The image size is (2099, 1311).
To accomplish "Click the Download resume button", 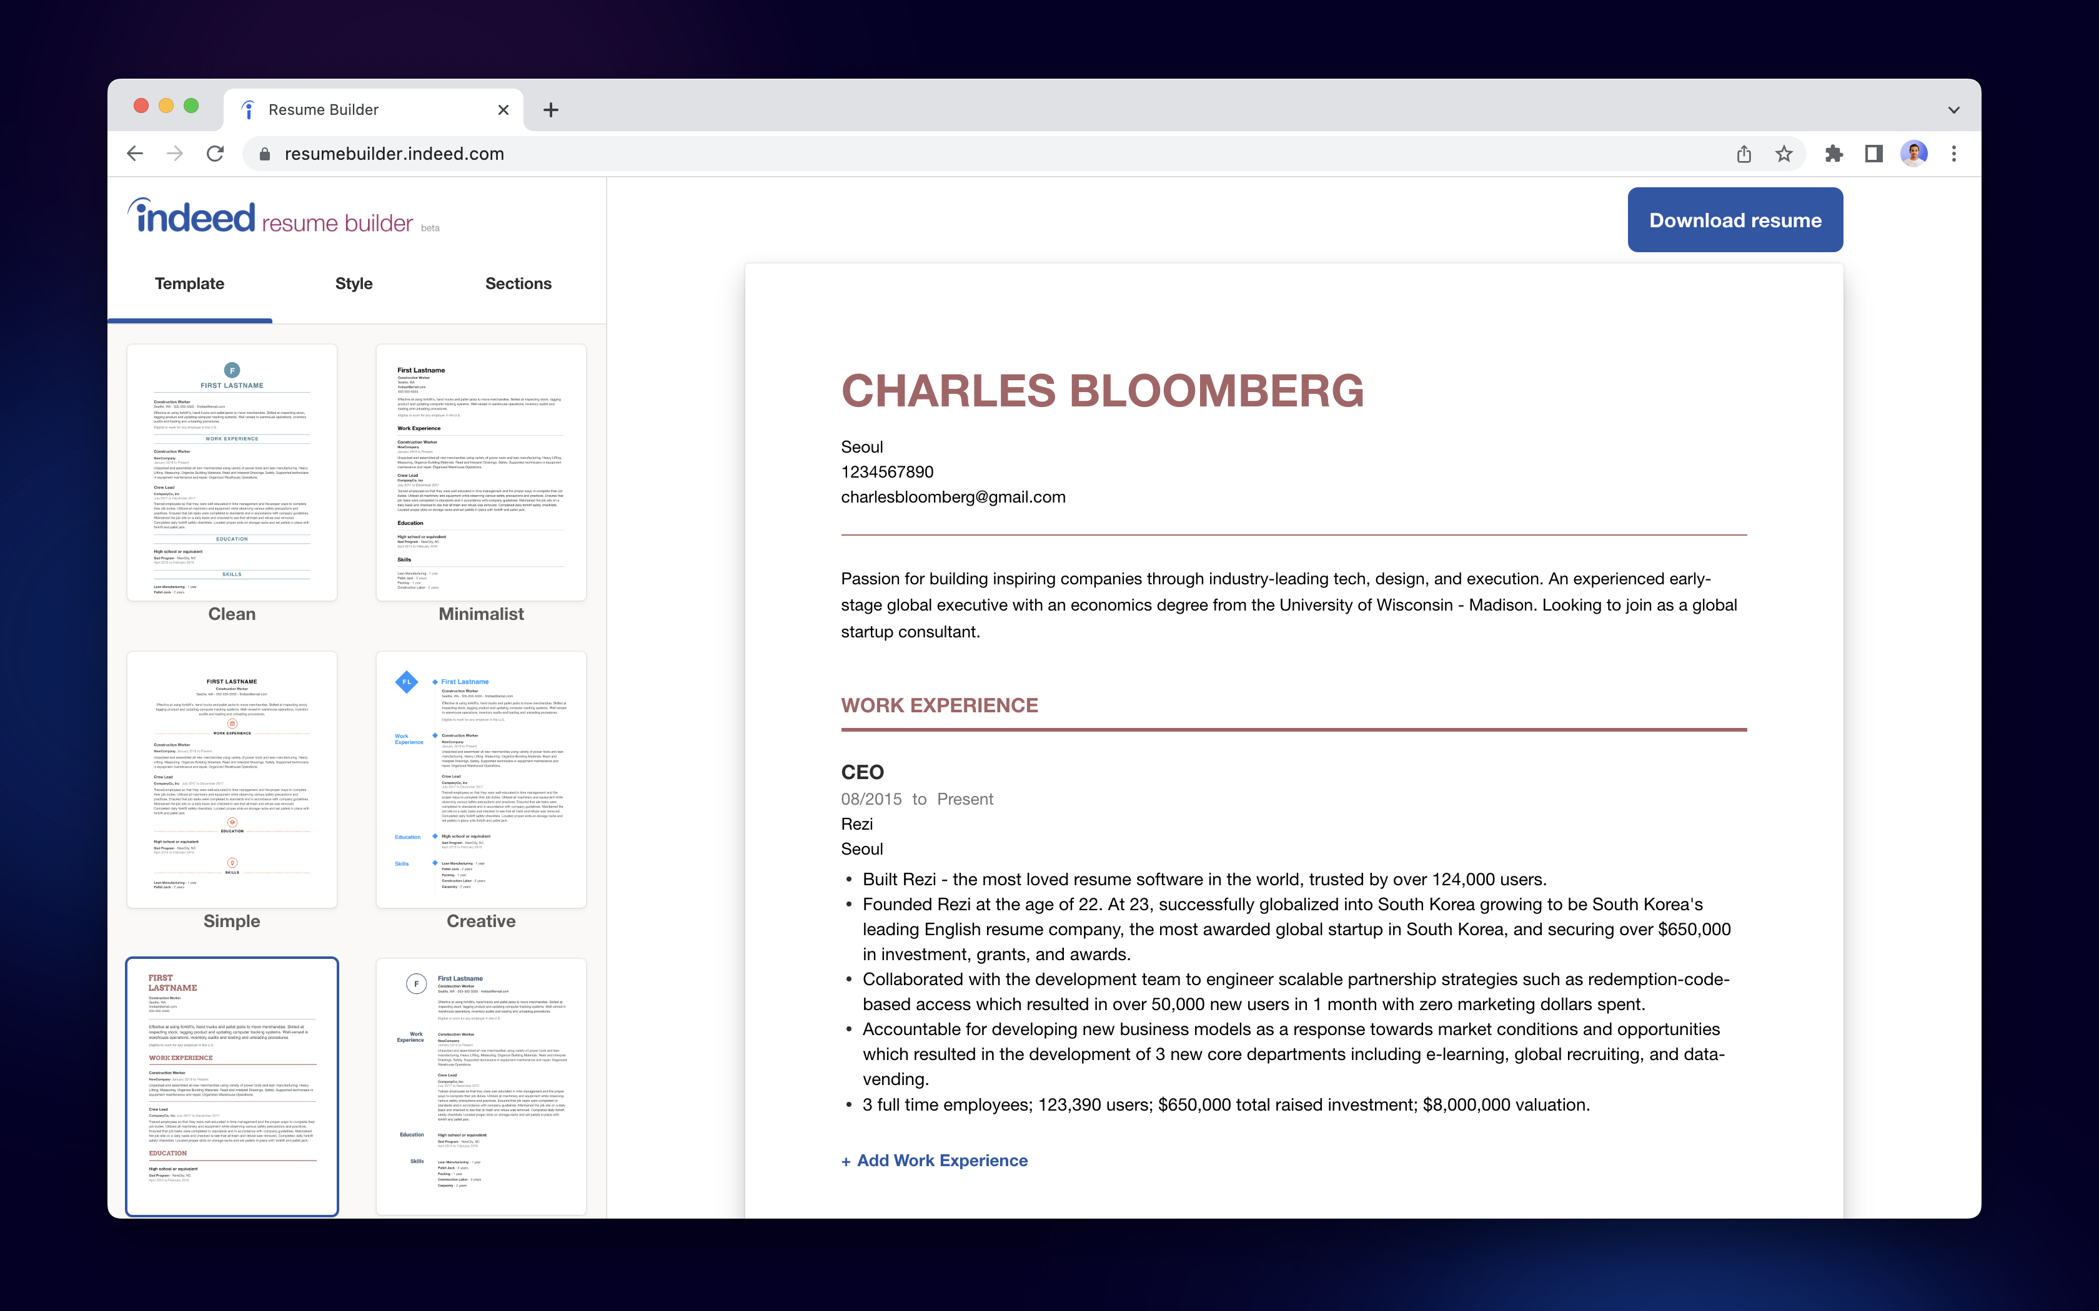I will coord(1735,220).
